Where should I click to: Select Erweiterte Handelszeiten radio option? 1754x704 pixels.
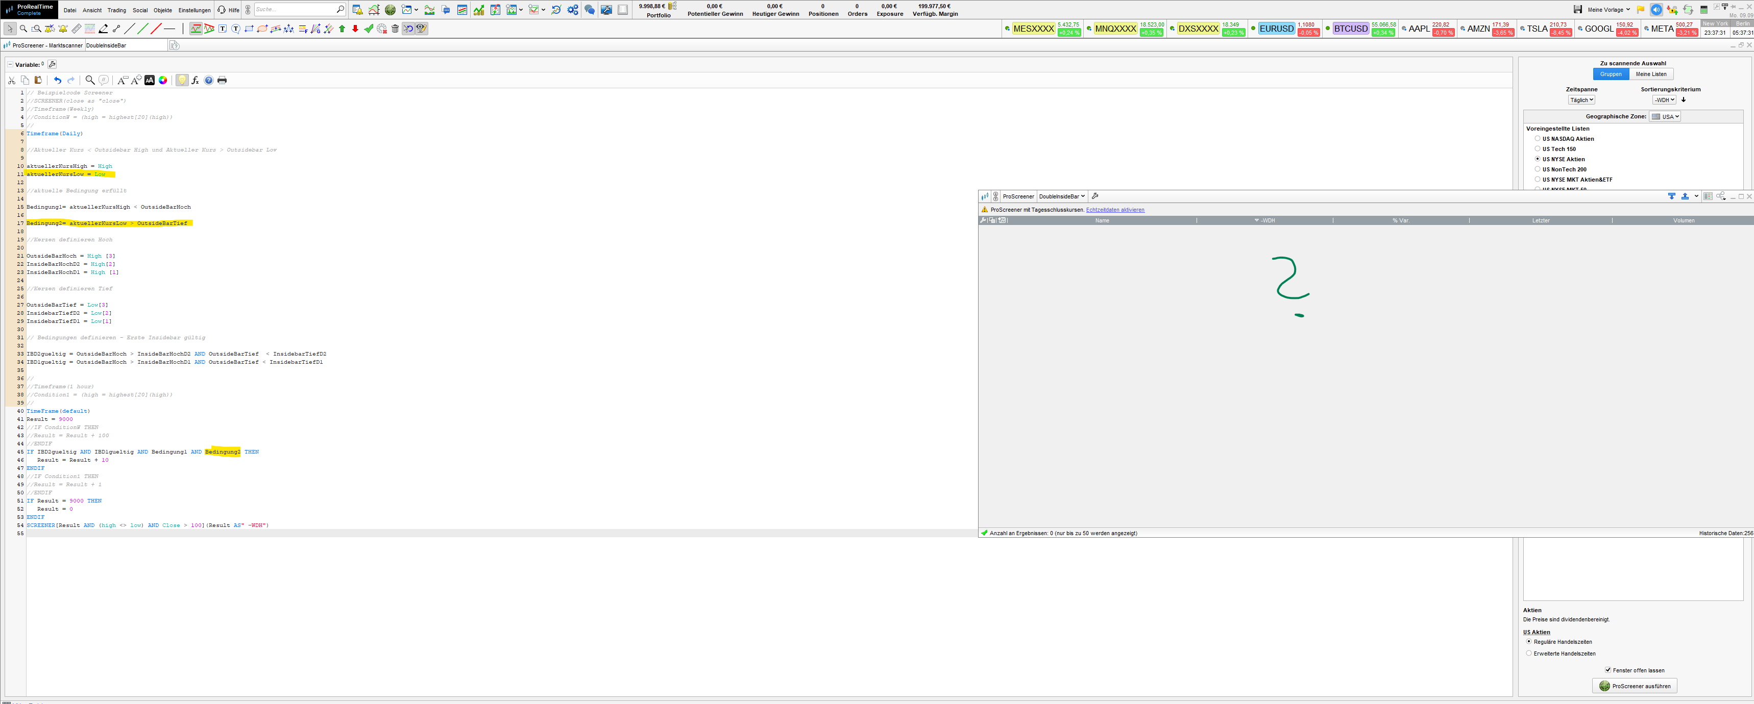tap(1528, 653)
